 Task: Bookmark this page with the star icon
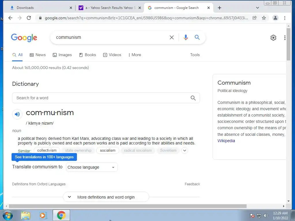point(264,18)
